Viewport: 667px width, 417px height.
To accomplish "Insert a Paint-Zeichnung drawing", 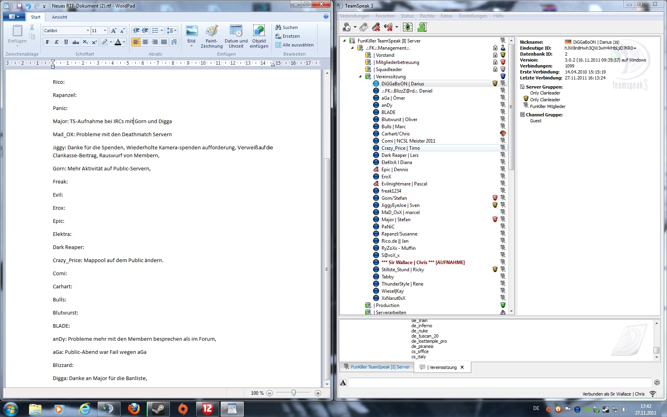I will coord(212,37).
